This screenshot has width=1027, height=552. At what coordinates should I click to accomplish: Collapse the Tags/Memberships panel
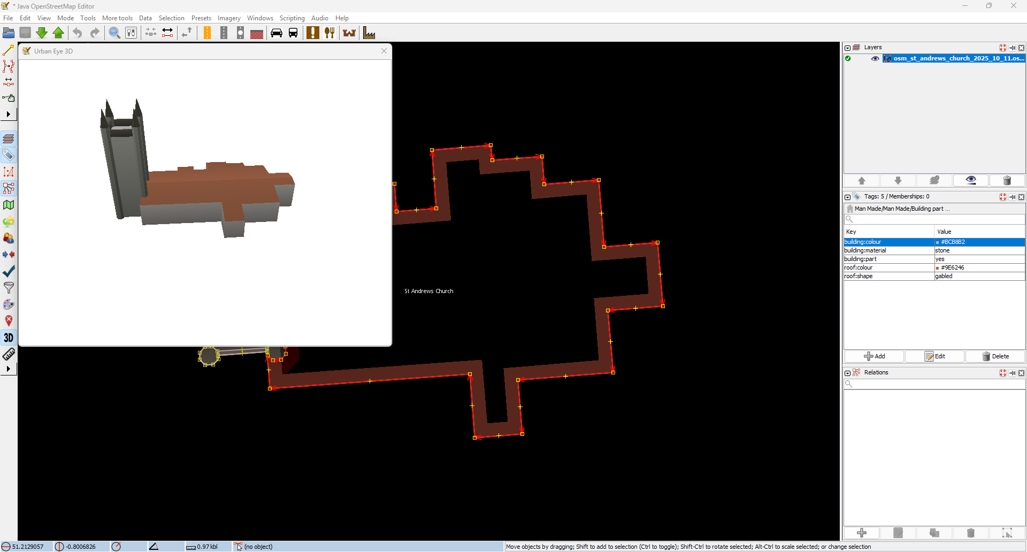(x=847, y=197)
